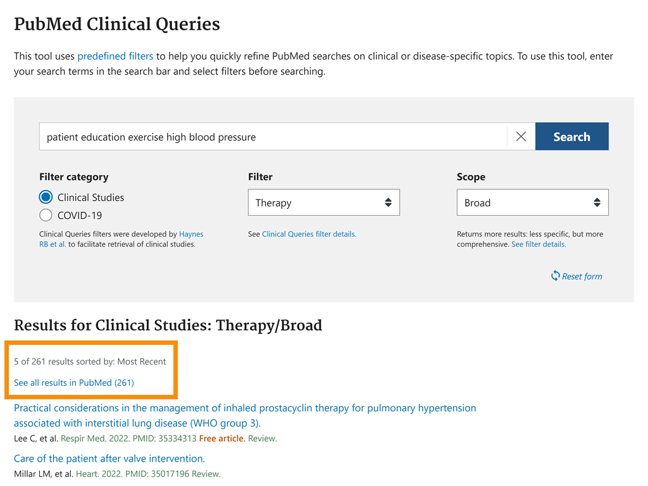Open the predefined filters link
This screenshot has height=486, width=648.
(115, 56)
